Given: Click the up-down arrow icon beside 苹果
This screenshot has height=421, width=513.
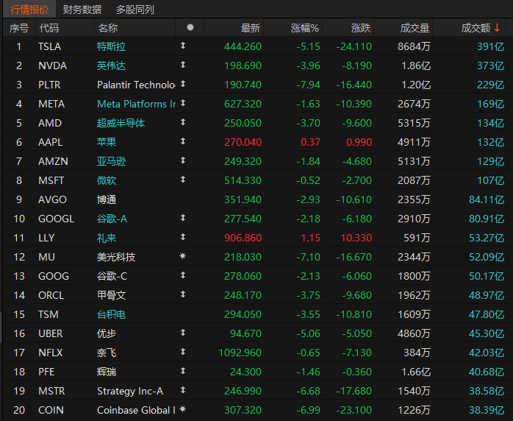Looking at the screenshot, I should click(183, 141).
